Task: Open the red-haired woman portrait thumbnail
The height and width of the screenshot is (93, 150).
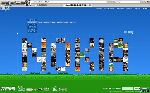Action: (111, 69)
